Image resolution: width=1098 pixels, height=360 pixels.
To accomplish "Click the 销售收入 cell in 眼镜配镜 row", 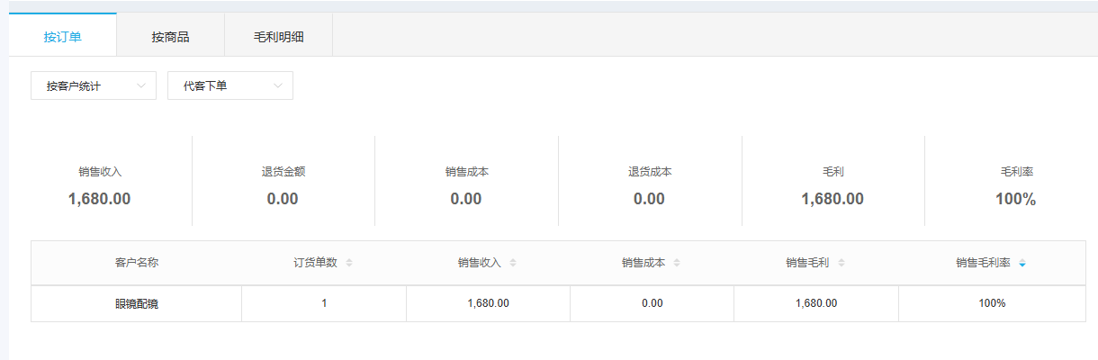I will (x=488, y=303).
